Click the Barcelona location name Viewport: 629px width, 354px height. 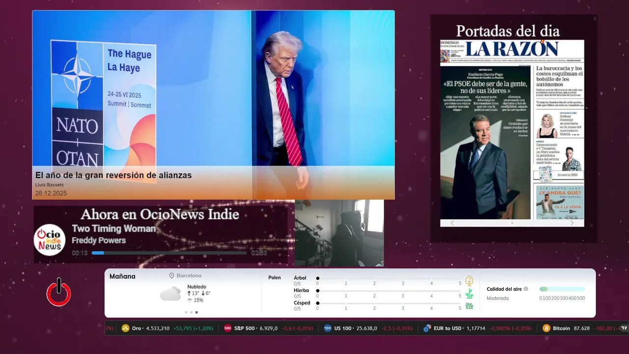coord(189,276)
